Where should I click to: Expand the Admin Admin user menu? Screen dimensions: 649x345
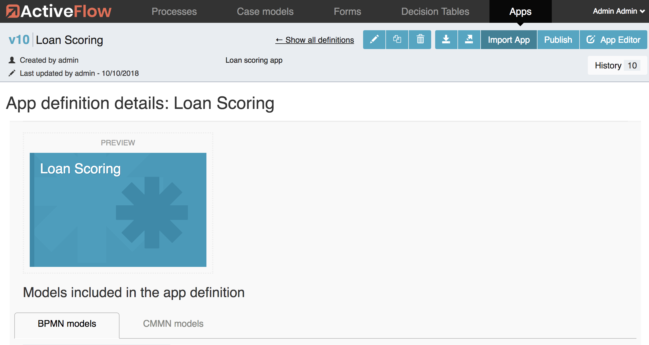pyautogui.click(x=618, y=11)
